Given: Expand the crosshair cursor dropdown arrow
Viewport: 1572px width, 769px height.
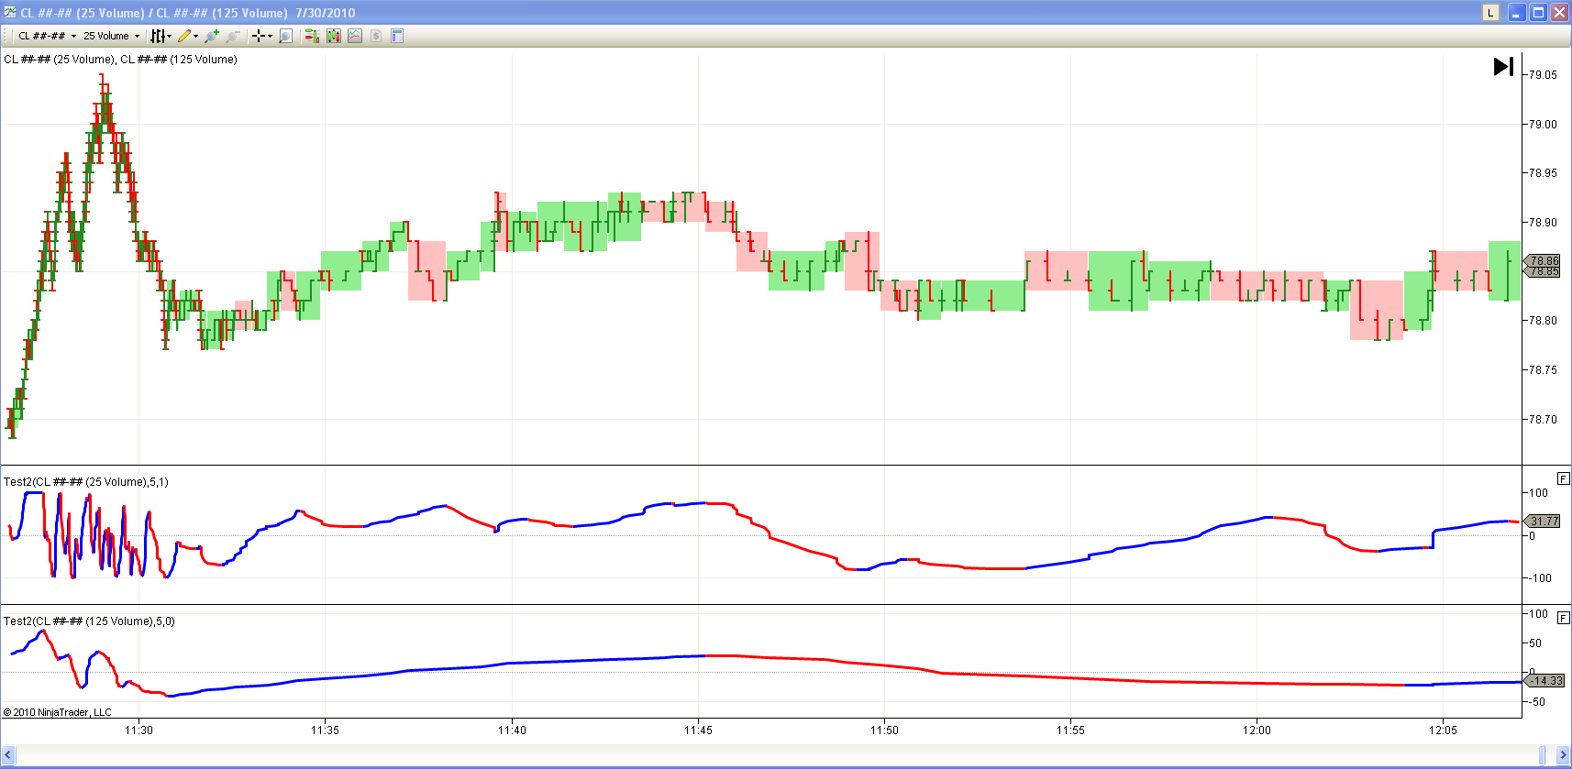Looking at the screenshot, I should click(270, 37).
